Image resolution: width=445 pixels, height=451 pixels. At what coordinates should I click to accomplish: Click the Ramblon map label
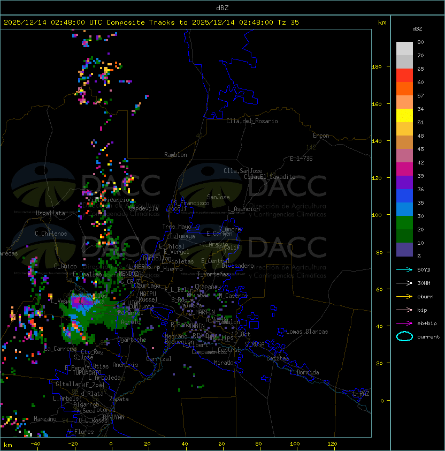pyautogui.click(x=175, y=155)
